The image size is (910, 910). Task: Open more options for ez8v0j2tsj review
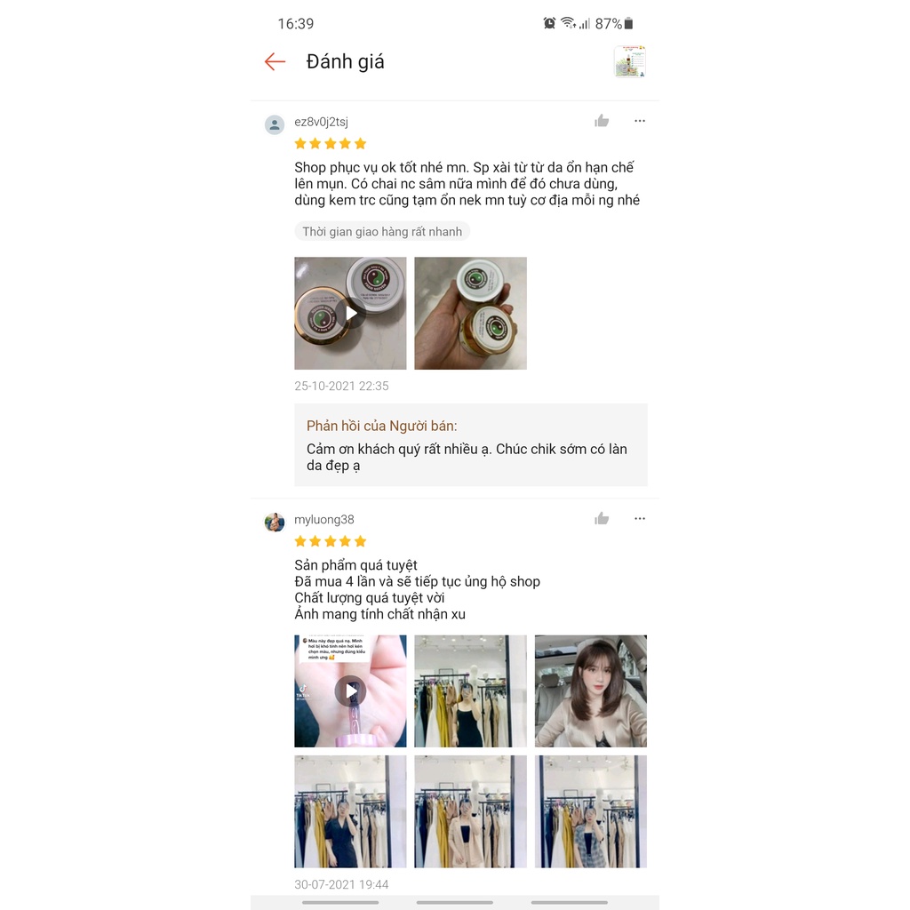click(x=640, y=121)
